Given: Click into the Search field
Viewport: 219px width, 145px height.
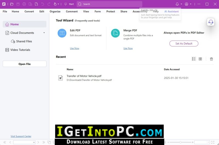Looking at the screenshot, I should pyautogui.click(x=109, y=4).
